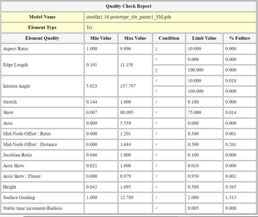Screen dimensions: 258x217
Task: Click the Model Name label cell
Action: click(42, 17)
